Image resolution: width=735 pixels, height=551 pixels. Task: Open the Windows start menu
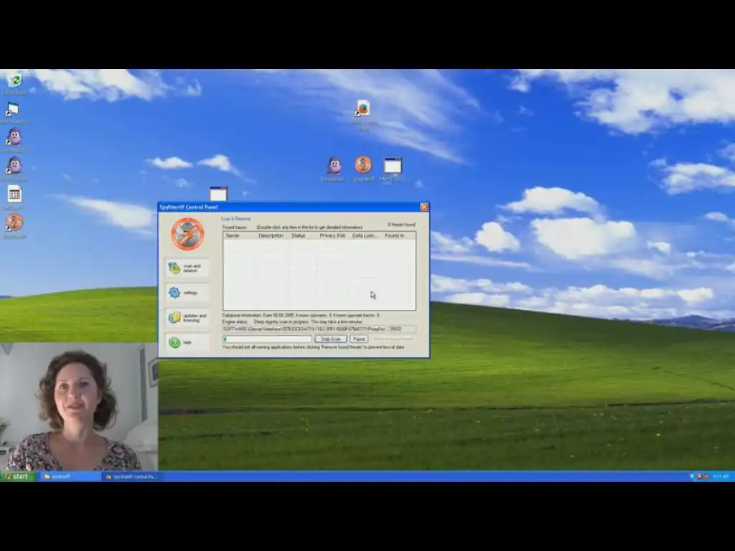[x=18, y=476]
